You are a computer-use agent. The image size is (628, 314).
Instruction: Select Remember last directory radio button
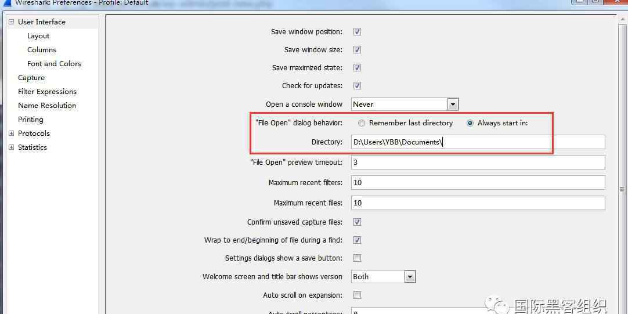tap(362, 123)
